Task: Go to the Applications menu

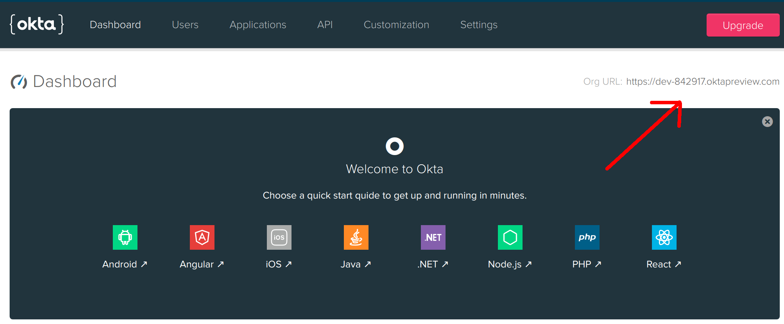Action: click(258, 25)
